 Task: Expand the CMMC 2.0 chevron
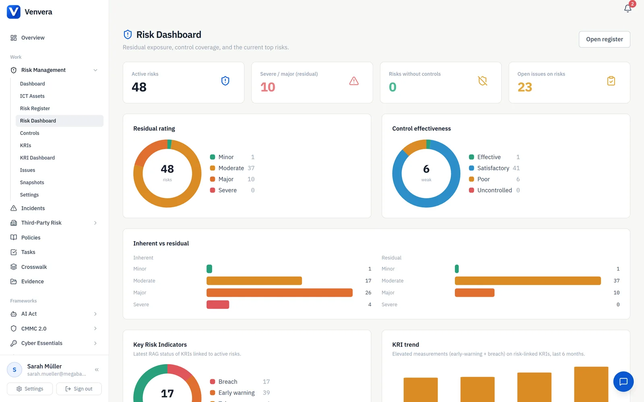(x=95, y=328)
